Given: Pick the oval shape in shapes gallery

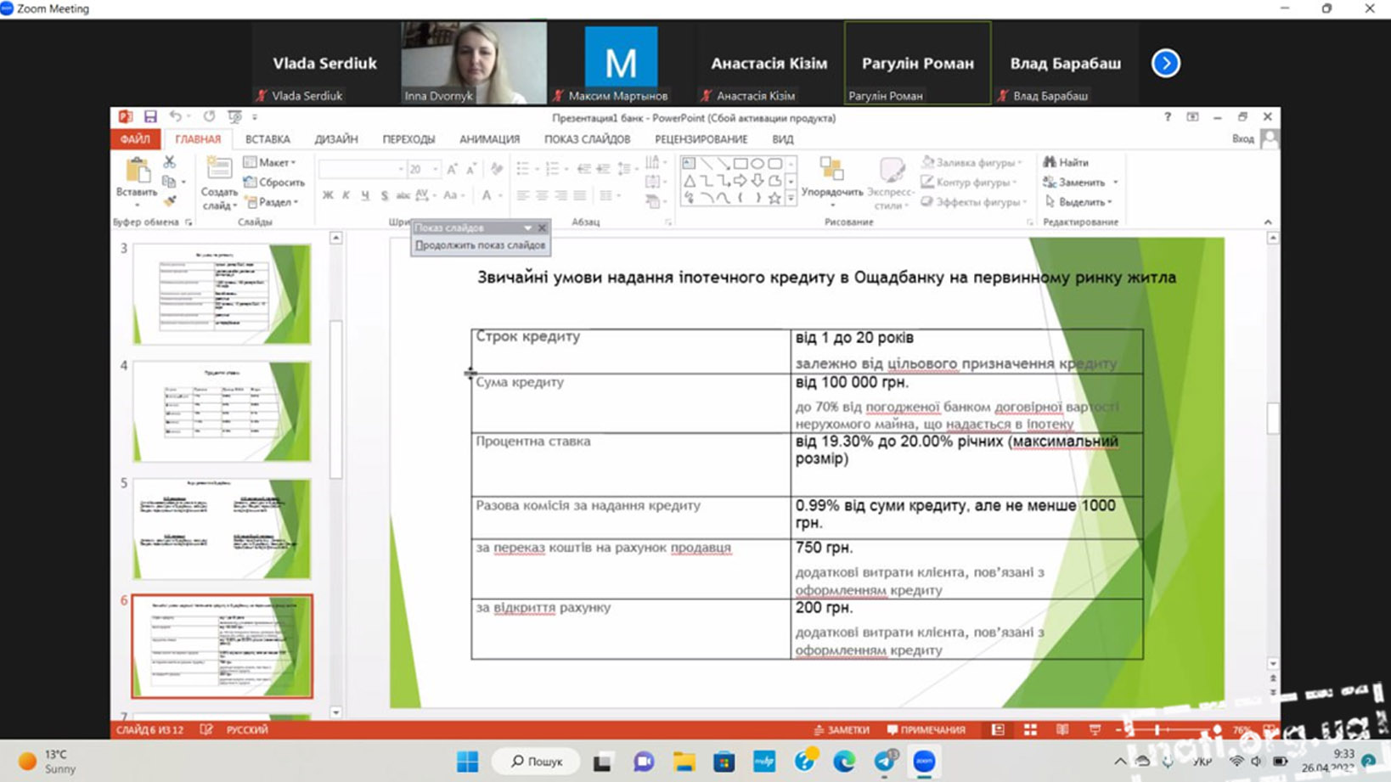Looking at the screenshot, I should [x=757, y=163].
